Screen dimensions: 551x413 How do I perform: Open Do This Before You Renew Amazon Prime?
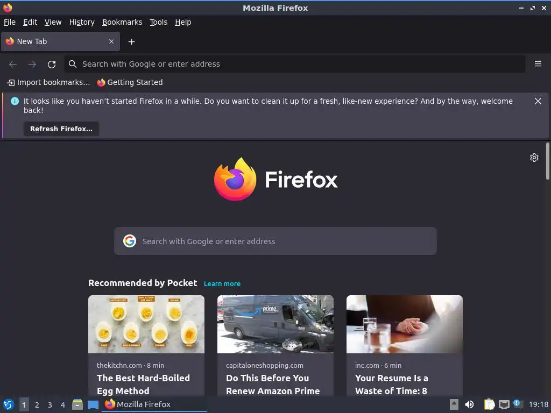tap(273, 384)
